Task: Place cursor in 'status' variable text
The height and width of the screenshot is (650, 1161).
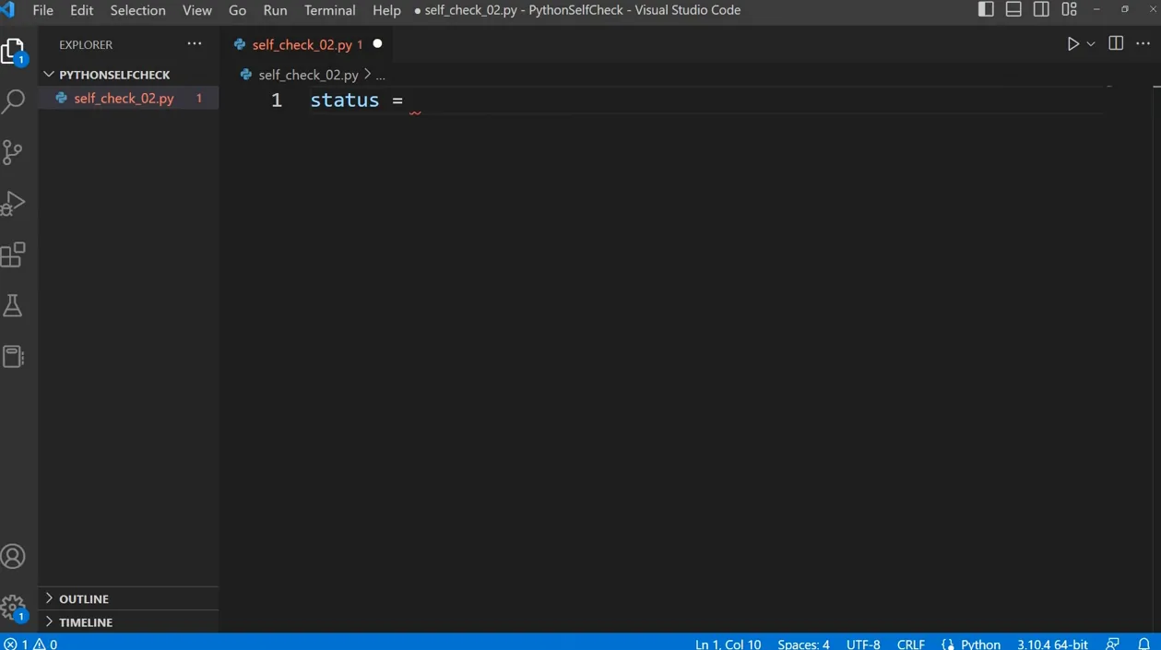Action: 345,100
